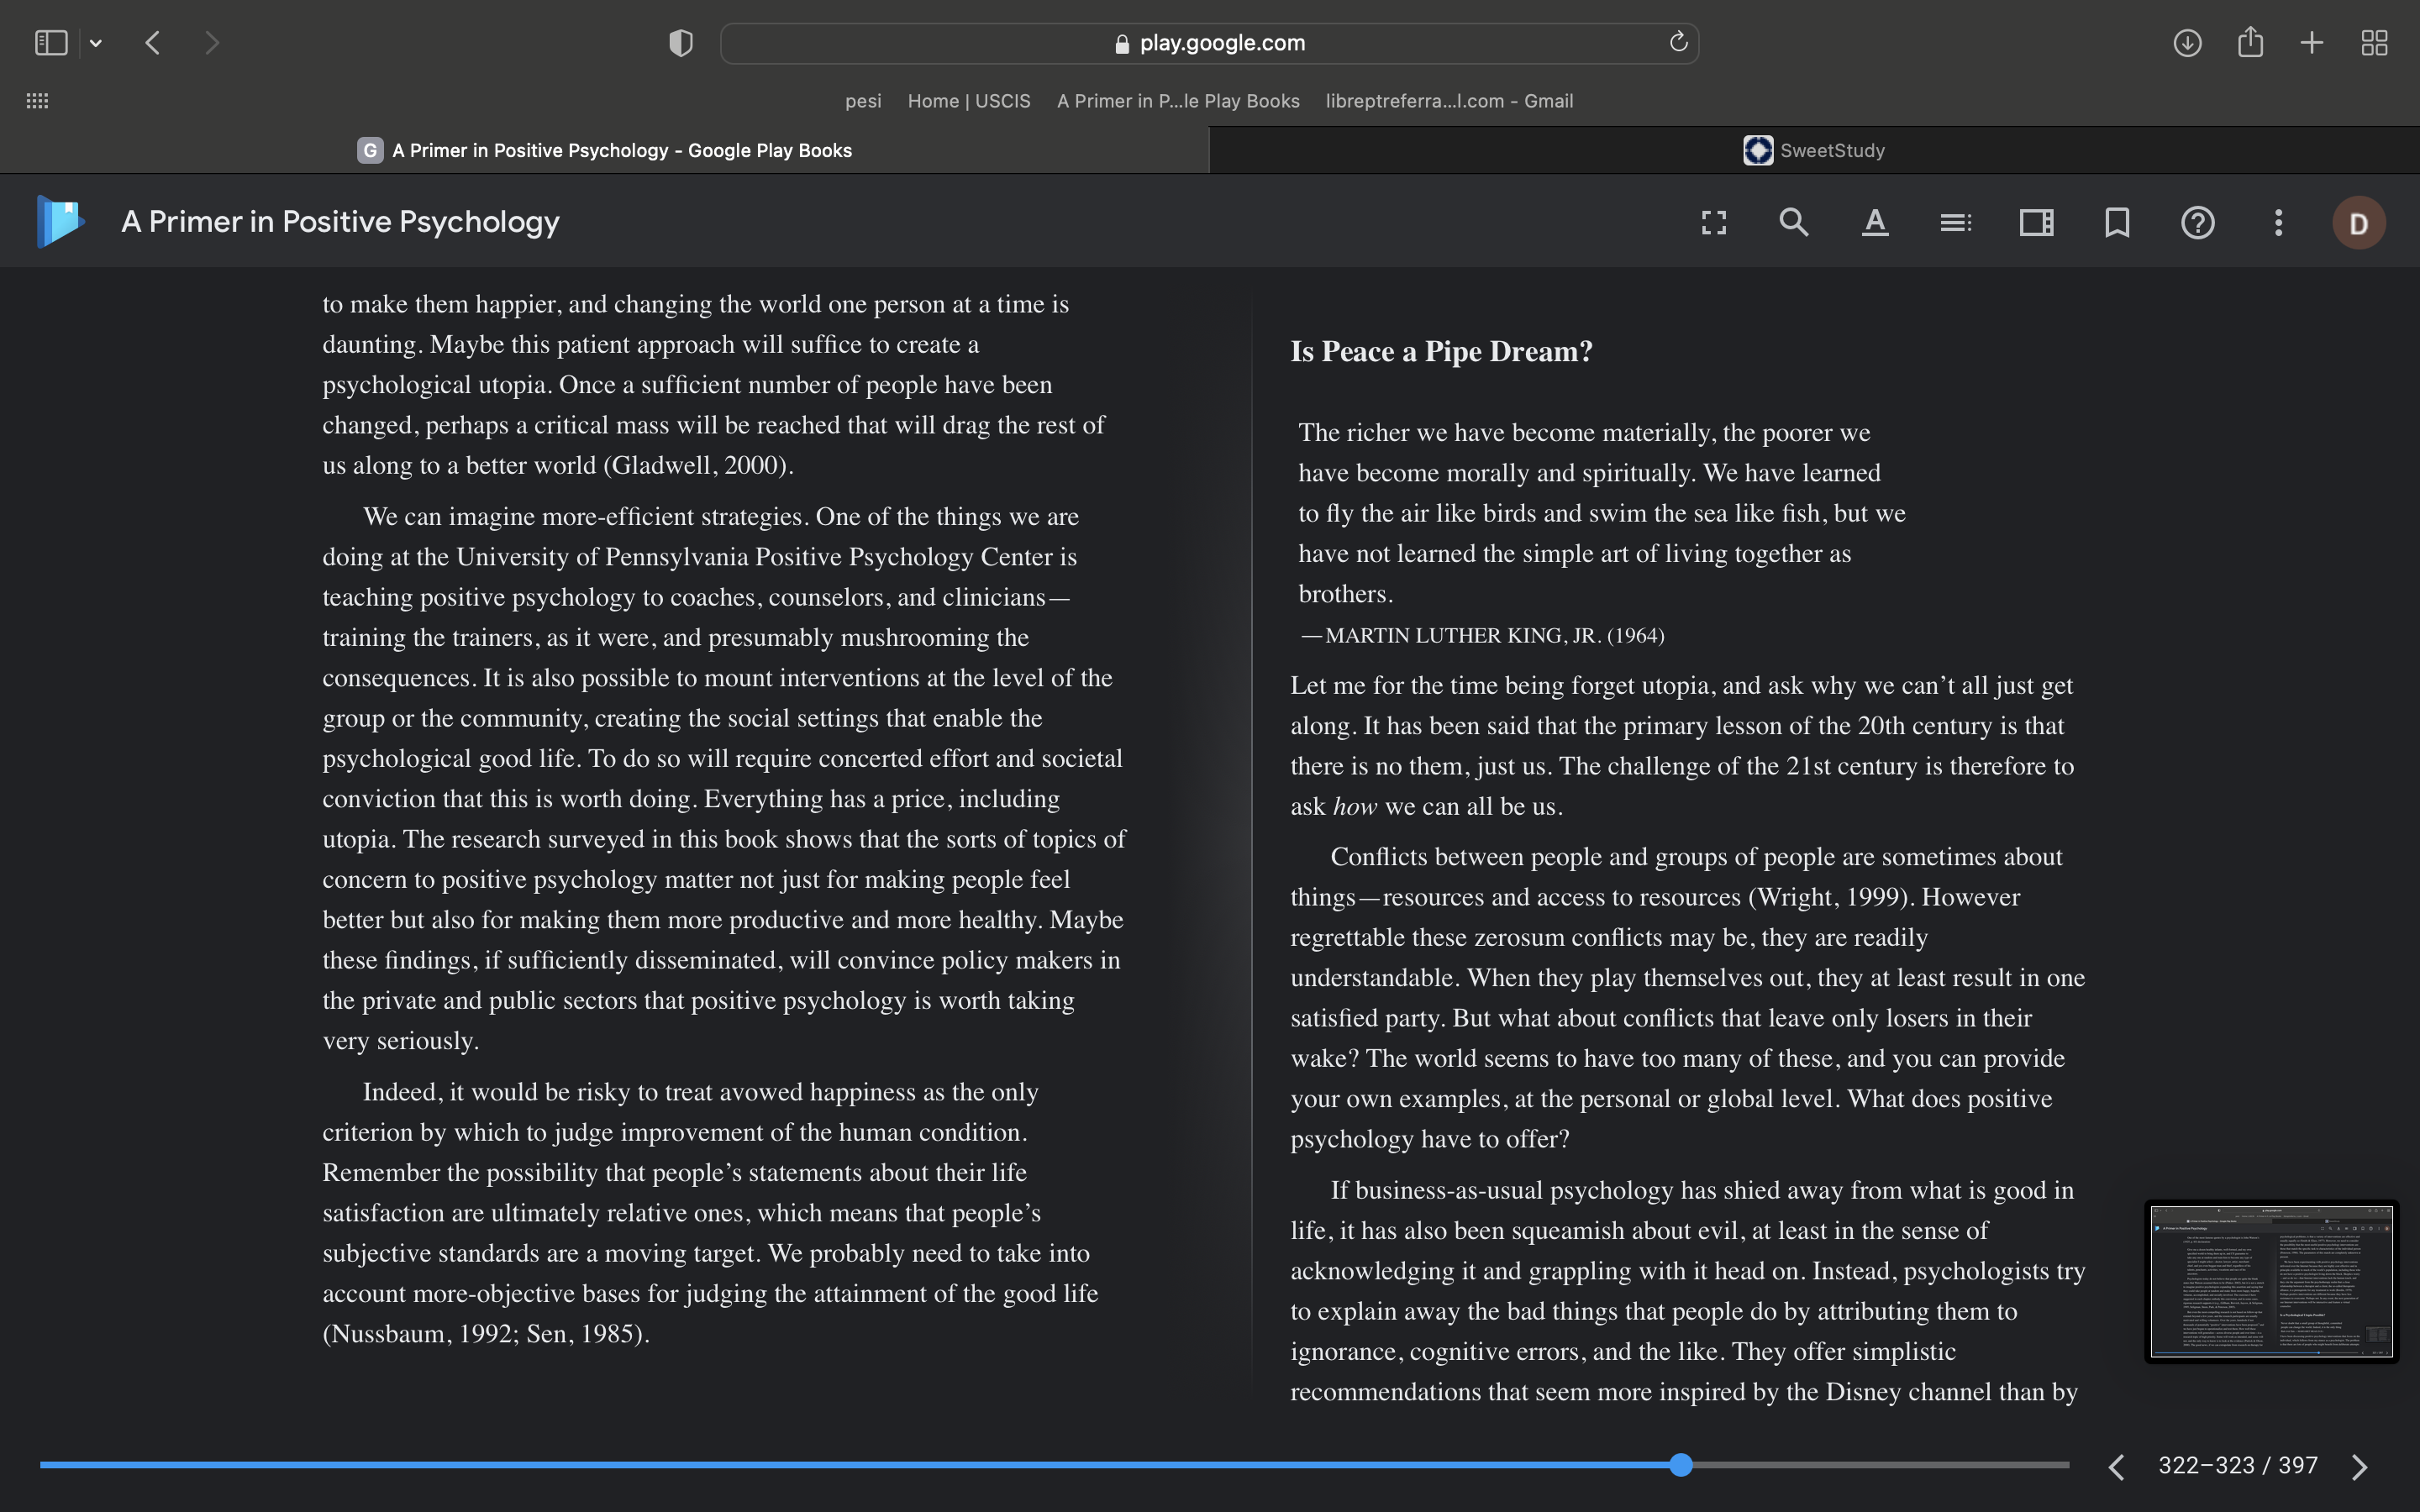The height and width of the screenshot is (1512, 2420).
Task: Open the sidebar tab group dropdown arrow
Action: [96, 43]
